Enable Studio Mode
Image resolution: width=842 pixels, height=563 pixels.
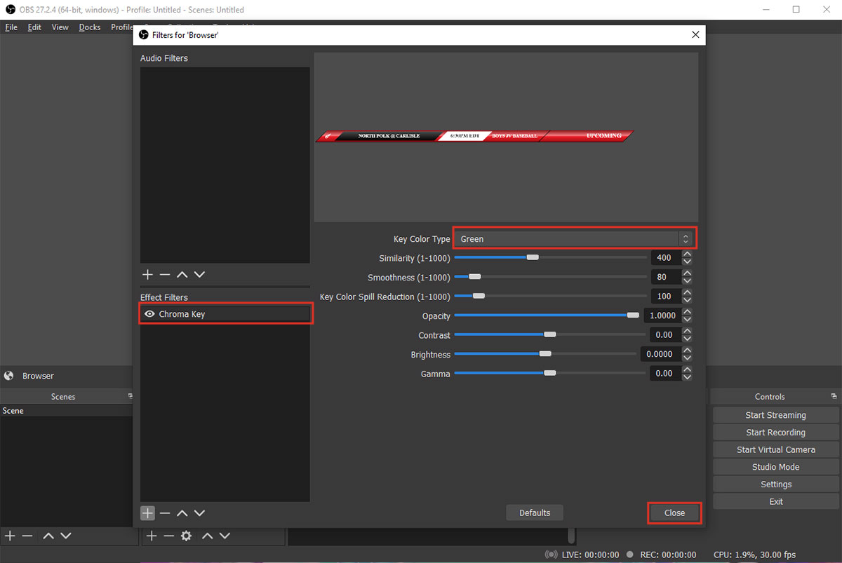tap(775, 467)
